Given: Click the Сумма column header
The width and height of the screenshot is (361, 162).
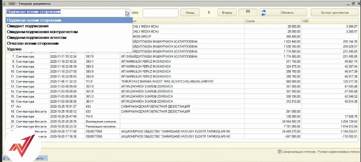Looking at the screenshot, I should pos(273,21).
